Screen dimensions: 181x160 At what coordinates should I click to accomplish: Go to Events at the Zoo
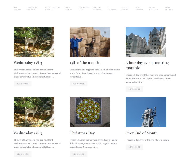[x=32, y=9]
